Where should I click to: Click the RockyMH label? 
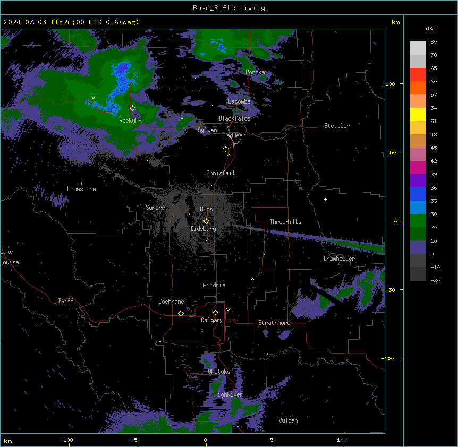130,121
